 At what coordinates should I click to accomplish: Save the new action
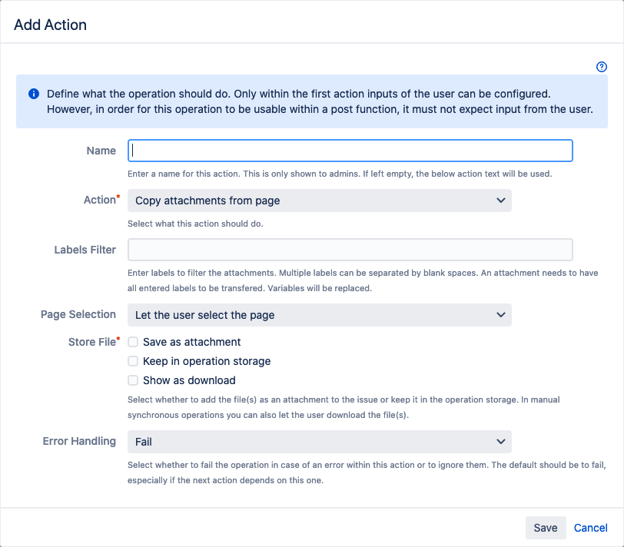point(546,528)
